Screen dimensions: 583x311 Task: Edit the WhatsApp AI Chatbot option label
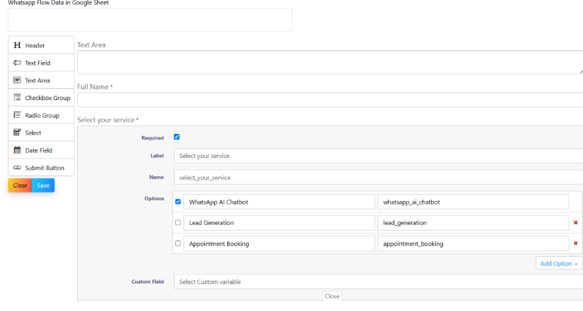pos(279,202)
